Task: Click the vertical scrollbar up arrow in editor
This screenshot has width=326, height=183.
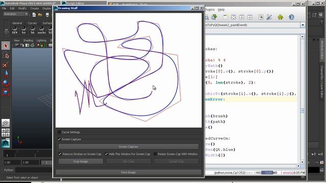Action: [x=302, y=37]
